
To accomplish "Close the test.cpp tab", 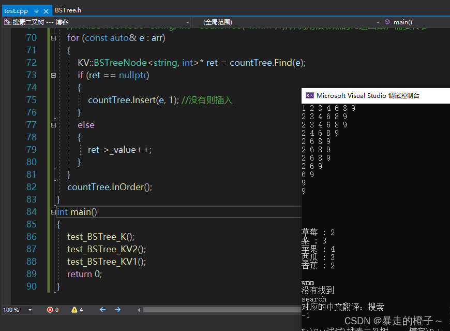I will tap(46, 11).
